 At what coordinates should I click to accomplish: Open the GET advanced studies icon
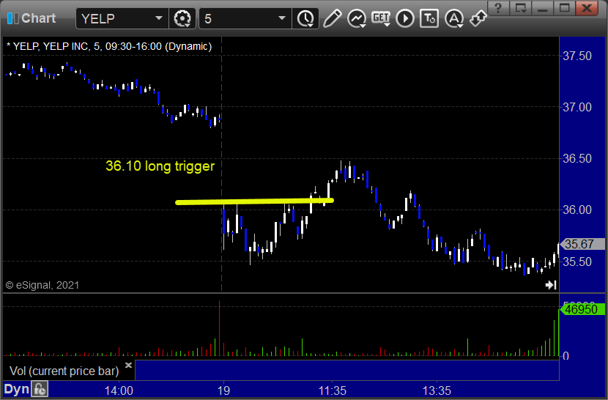point(381,18)
